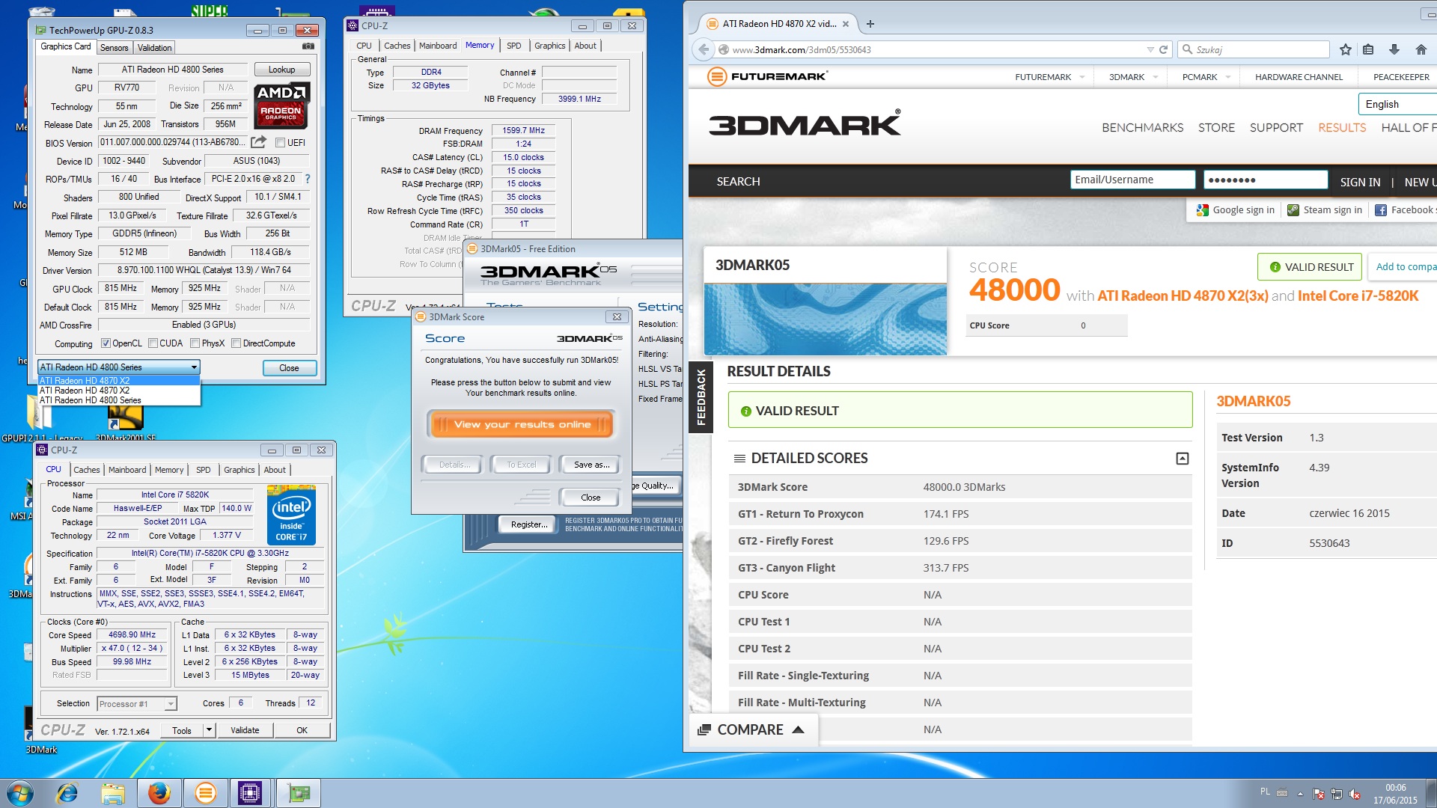Click the Steam sign in icon
Viewport: 1437px width, 808px height.
coord(1293,210)
